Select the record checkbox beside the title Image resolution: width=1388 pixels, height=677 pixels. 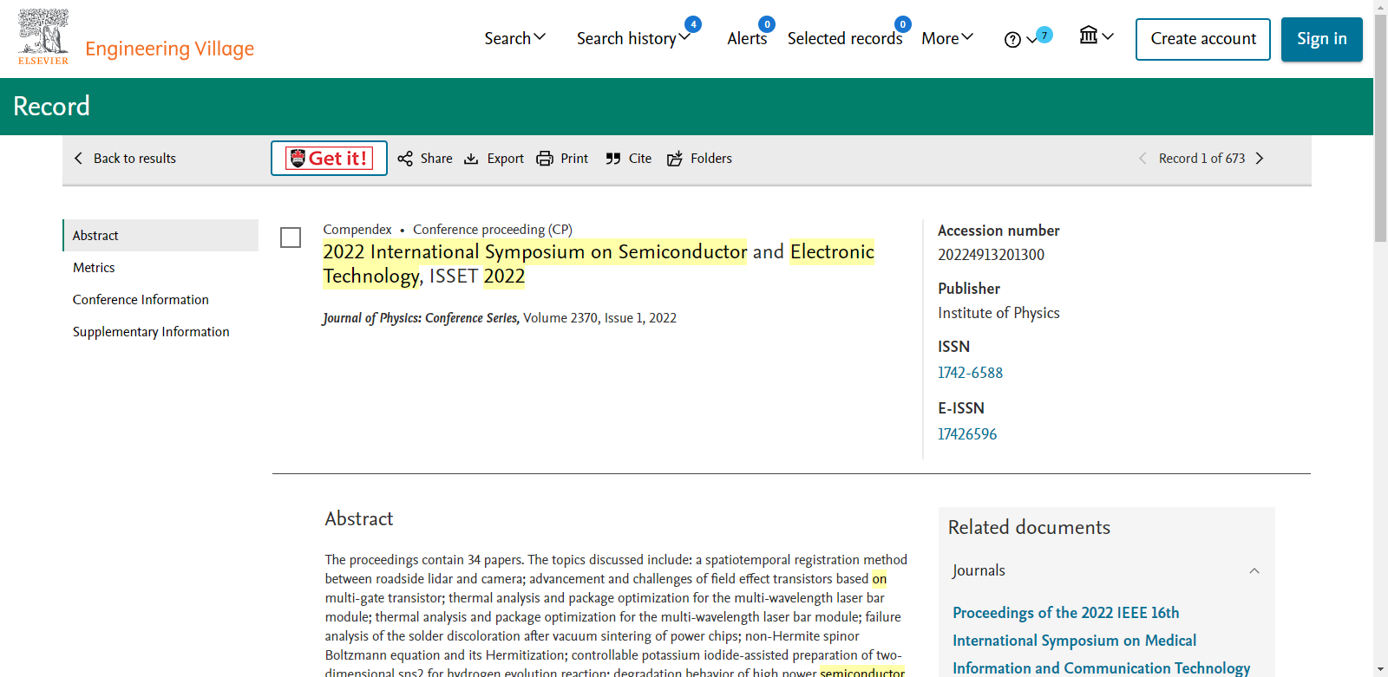click(x=291, y=238)
